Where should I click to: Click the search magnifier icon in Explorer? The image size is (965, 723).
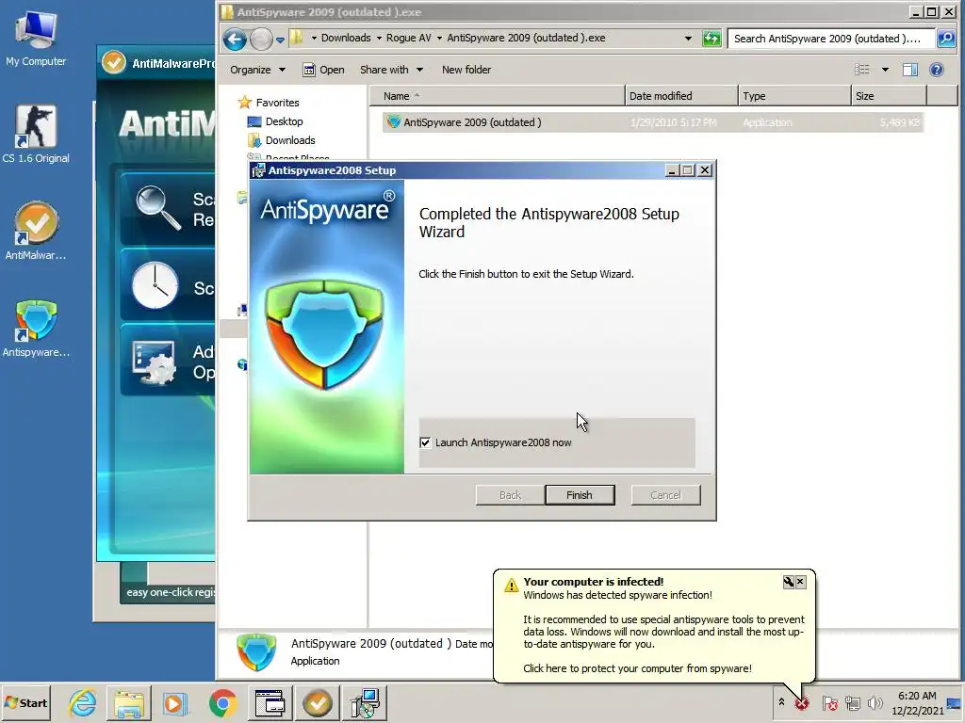tap(945, 38)
